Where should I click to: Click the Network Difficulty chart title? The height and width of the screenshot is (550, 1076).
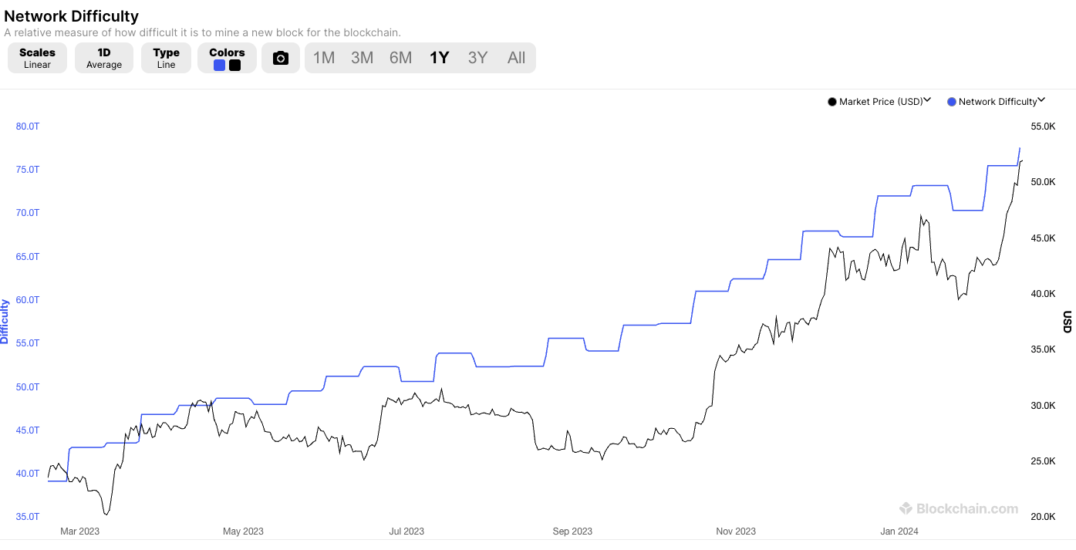[72, 15]
